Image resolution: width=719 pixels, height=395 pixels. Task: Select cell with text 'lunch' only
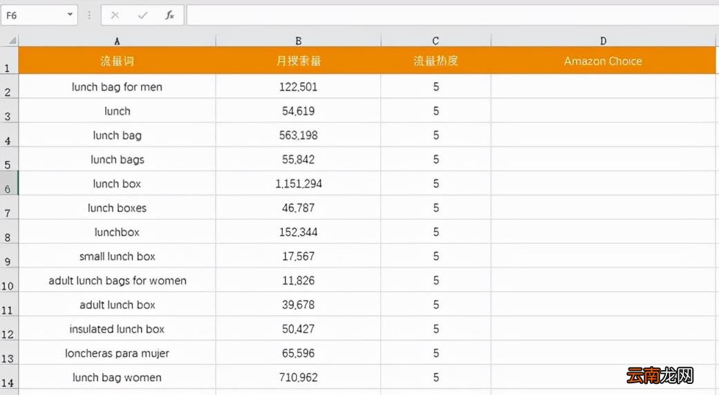pyautogui.click(x=117, y=111)
